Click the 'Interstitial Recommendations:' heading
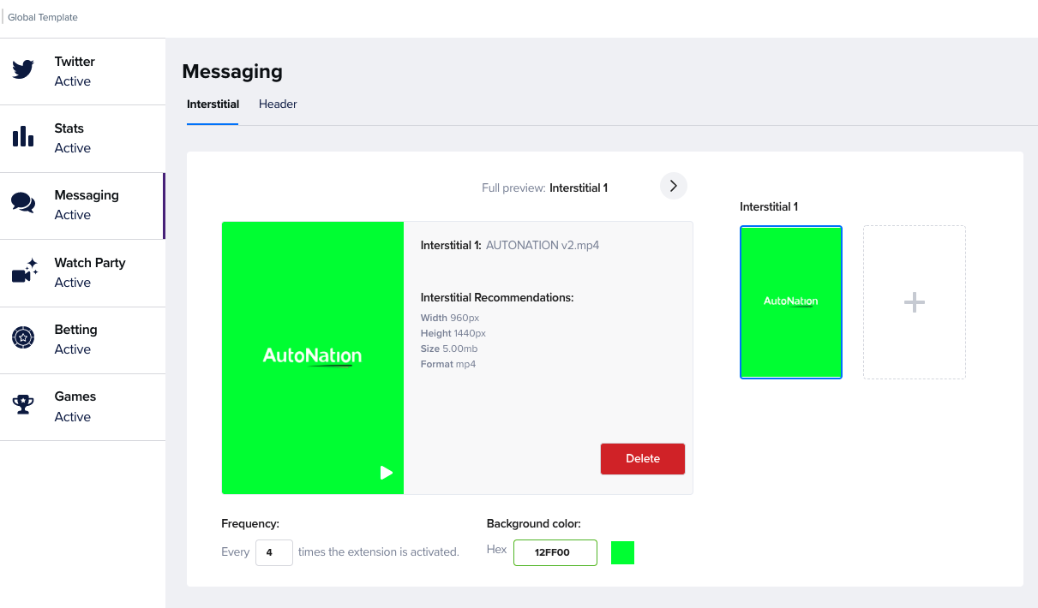Image resolution: width=1038 pixels, height=608 pixels. pyautogui.click(x=497, y=298)
